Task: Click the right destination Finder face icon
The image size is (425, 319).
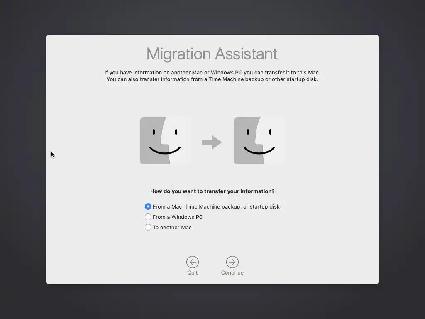Action: pos(260,140)
